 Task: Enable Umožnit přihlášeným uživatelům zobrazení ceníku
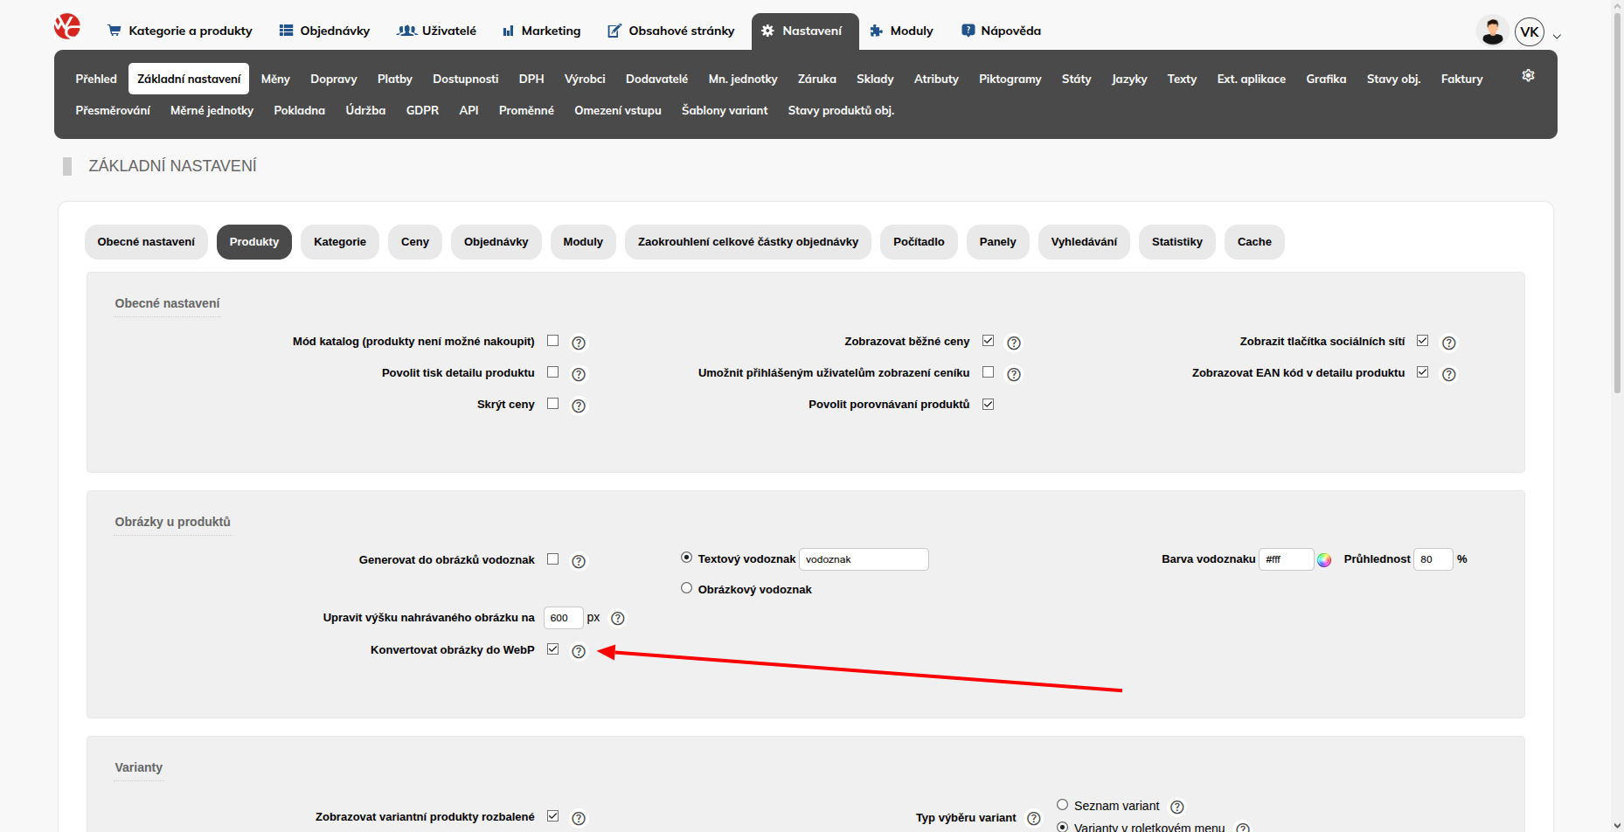(988, 372)
